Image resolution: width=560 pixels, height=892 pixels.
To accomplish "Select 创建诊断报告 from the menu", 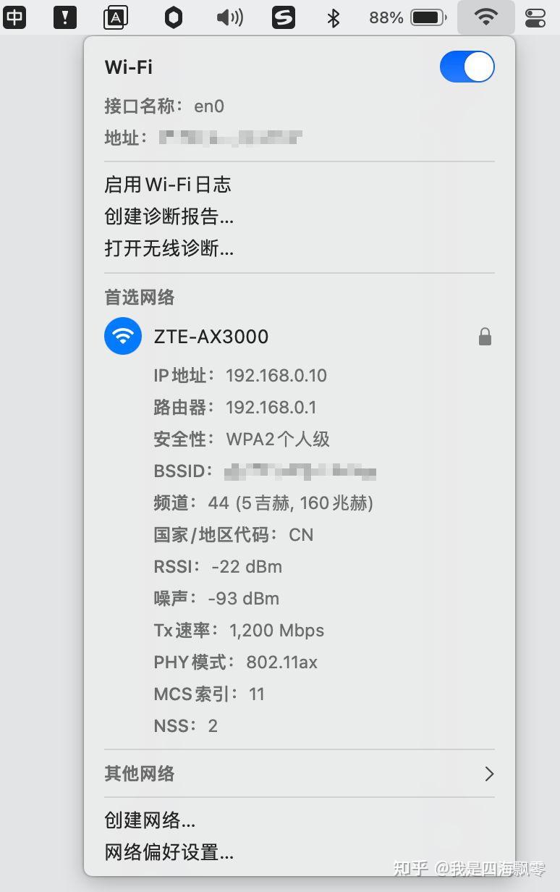I will (x=169, y=216).
